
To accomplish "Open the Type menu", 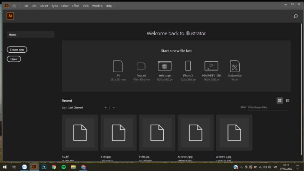I will point(55,6).
